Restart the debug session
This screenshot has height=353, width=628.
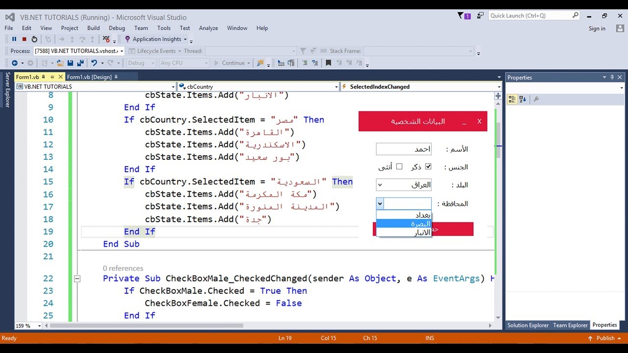pyautogui.click(x=34, y=39)
